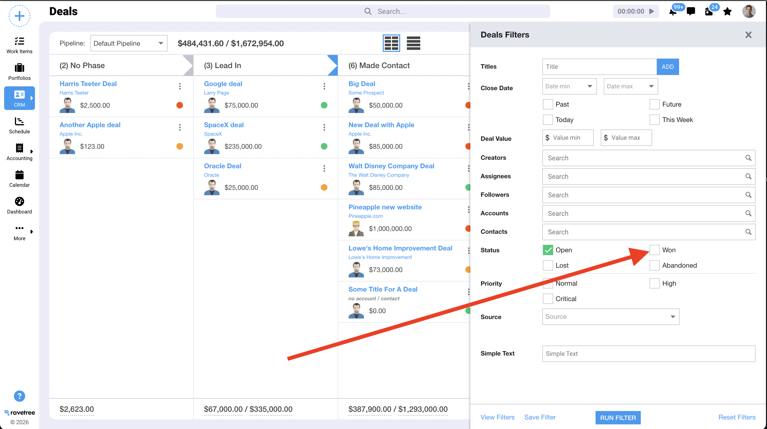Click the Reset Filters link
767x429 pixels.
click(x=737, y=417)
